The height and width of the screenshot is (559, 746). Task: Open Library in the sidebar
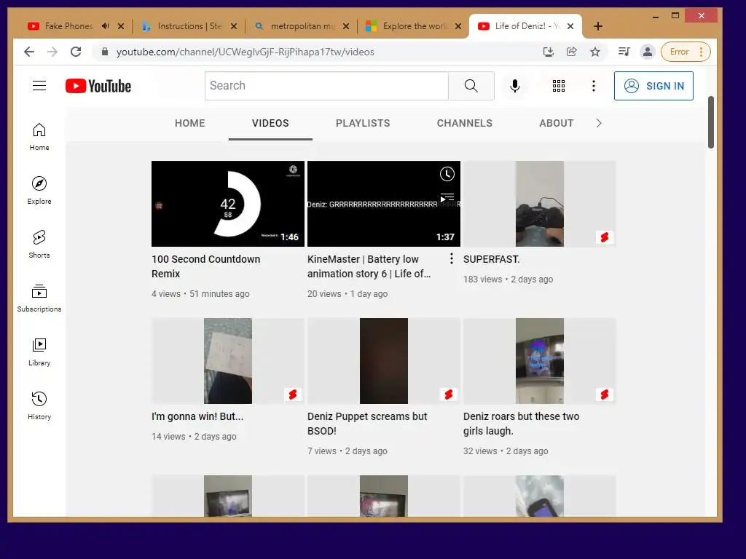tap(39, 352)
